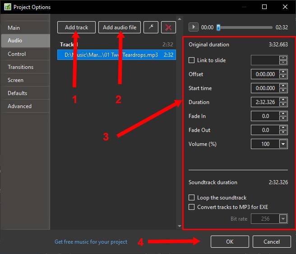Open Get free music for your project link
The image size is (296, 254).
[x=91, y=242]
